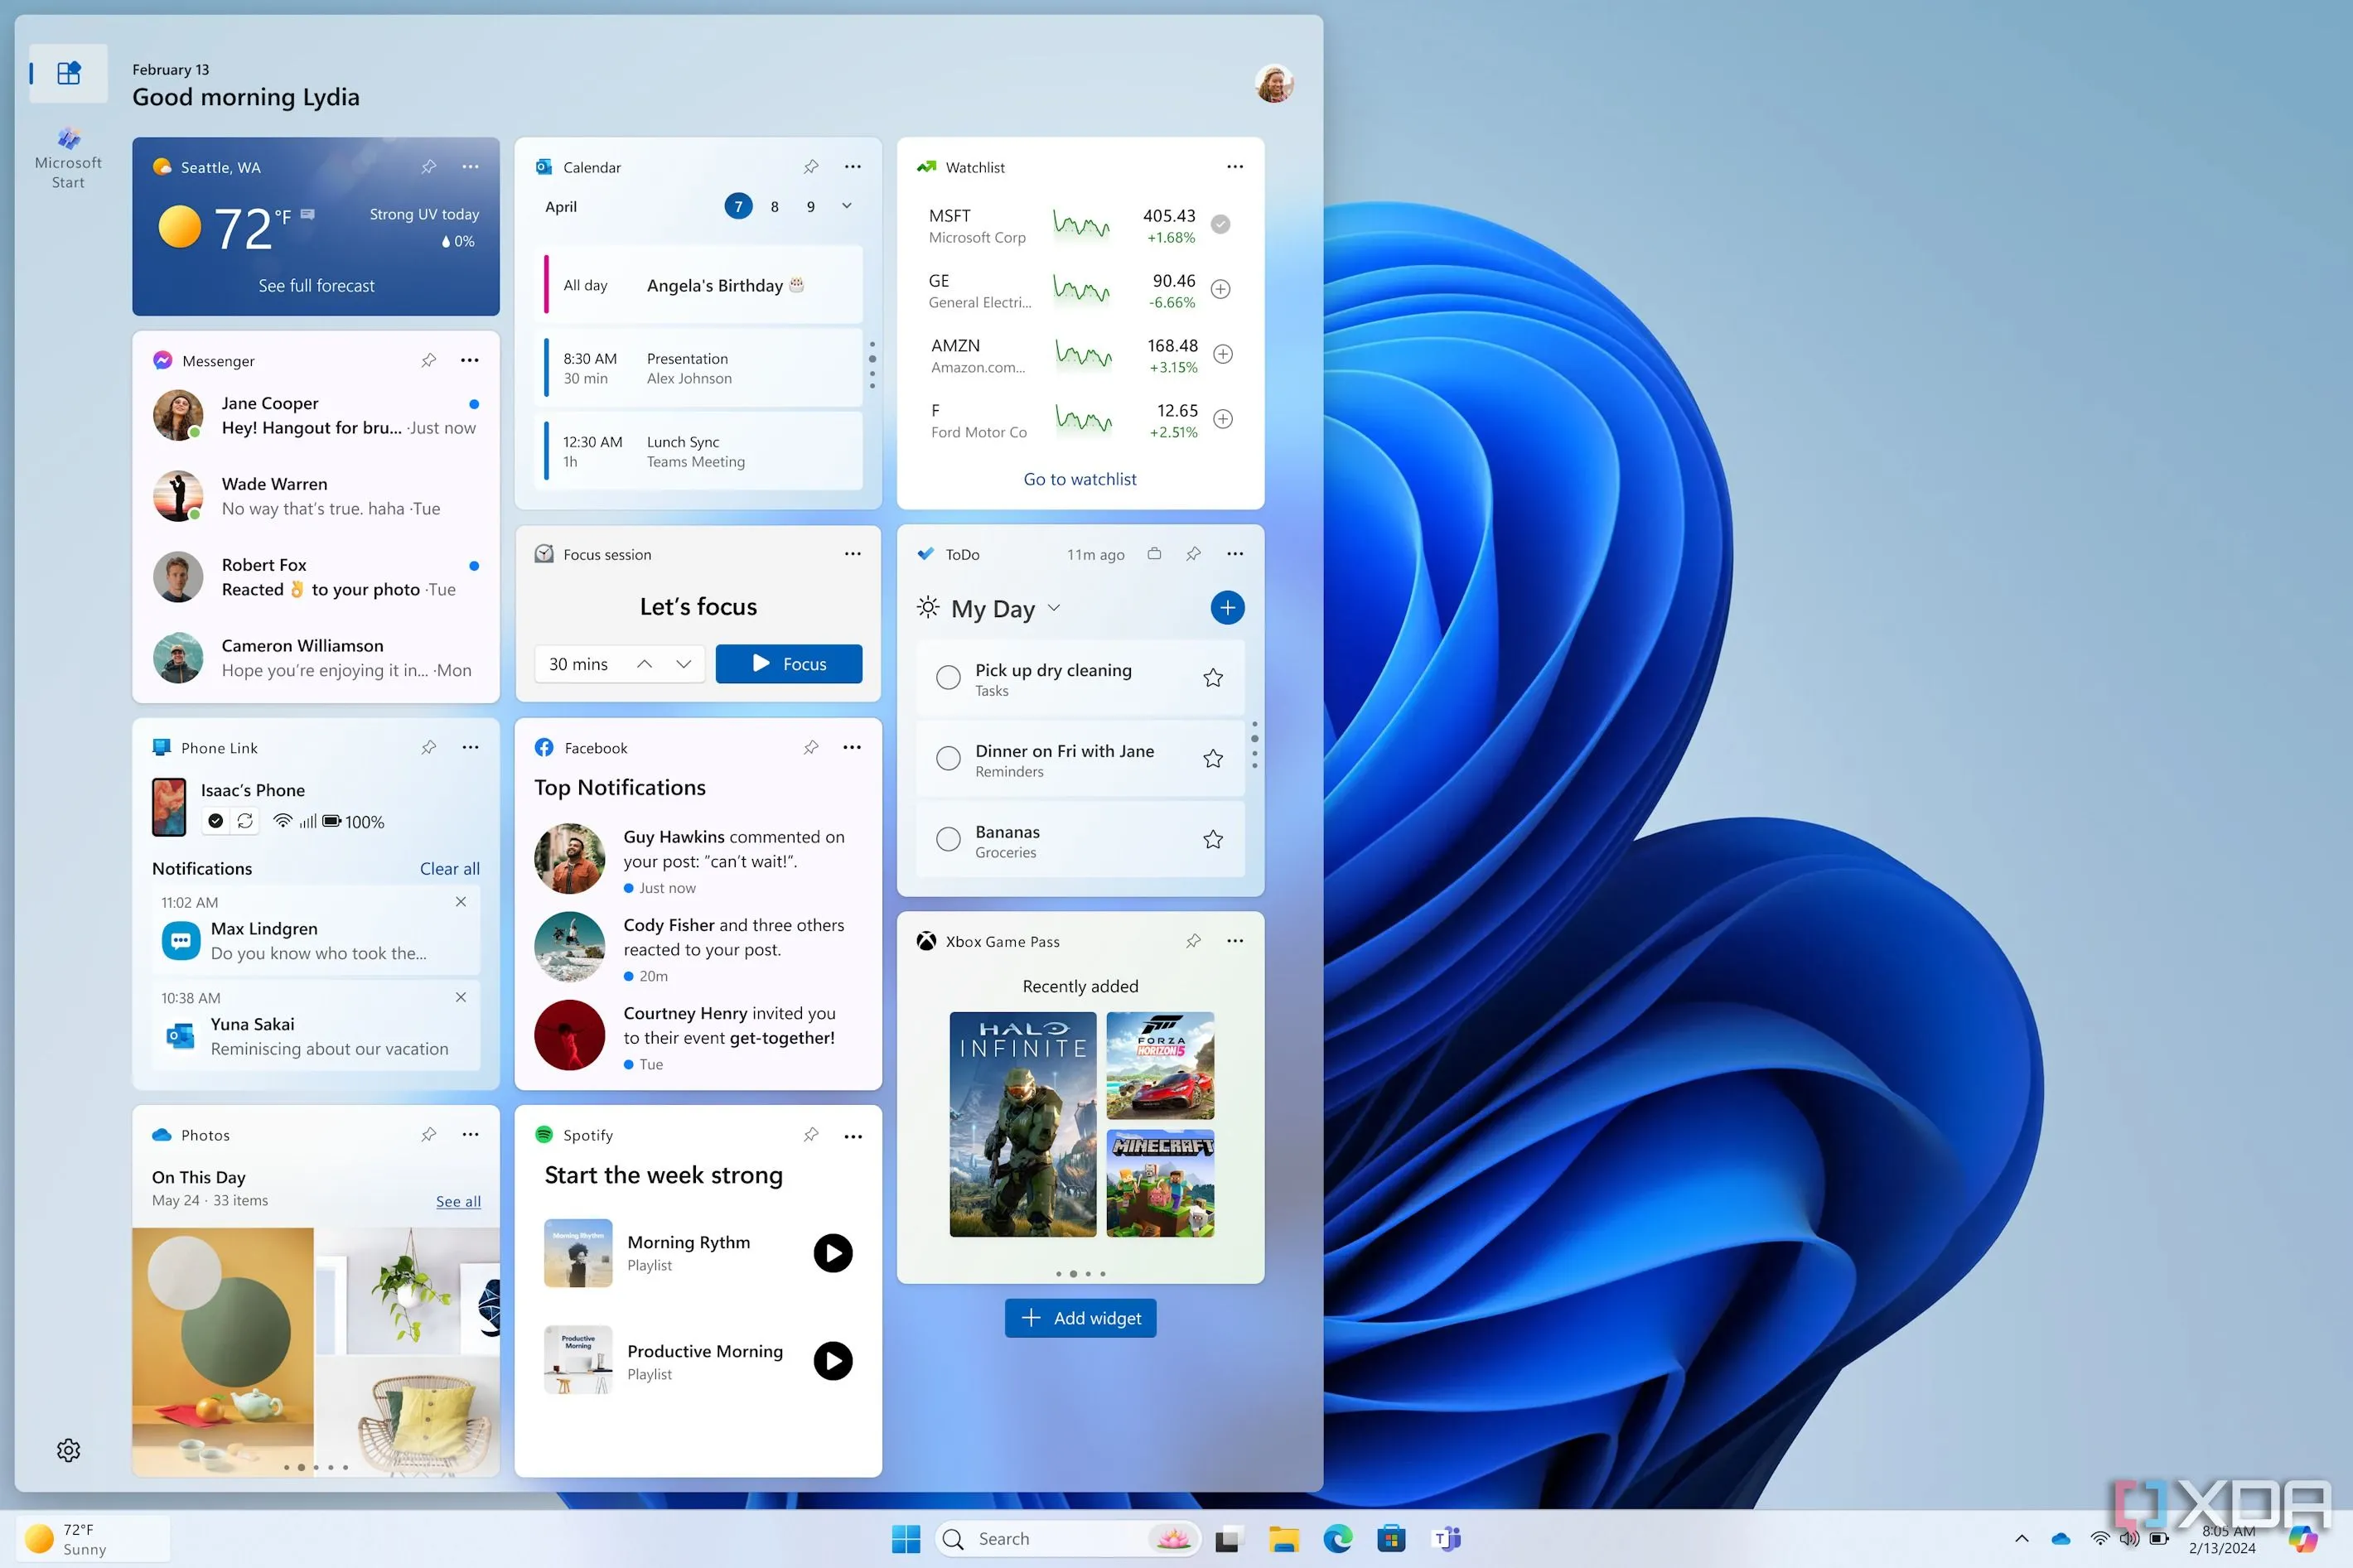Decrease the 30 mins focus duration
The height and width of the screenshot is (1568, 2353).
pyautogui.click(x=684, y=663)
